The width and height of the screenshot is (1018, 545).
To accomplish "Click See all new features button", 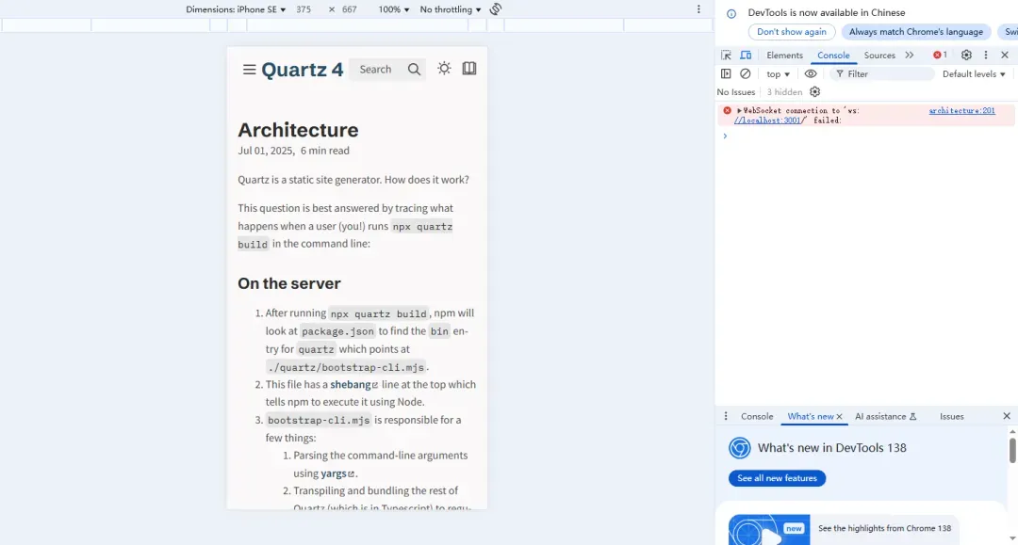I will [777, 478].
